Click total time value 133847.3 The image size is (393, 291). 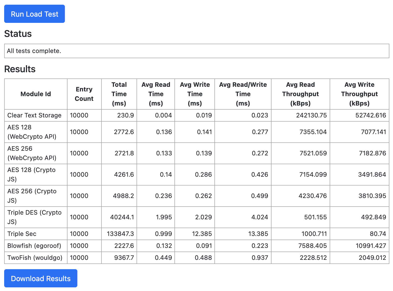coord(120,234)
